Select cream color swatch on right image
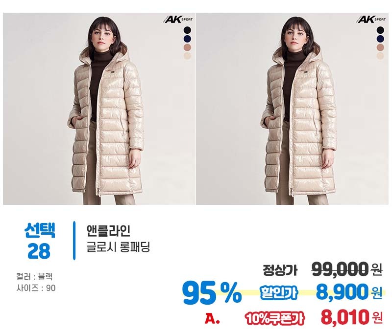This screenshot has width=392, height=333. (380, 56)
